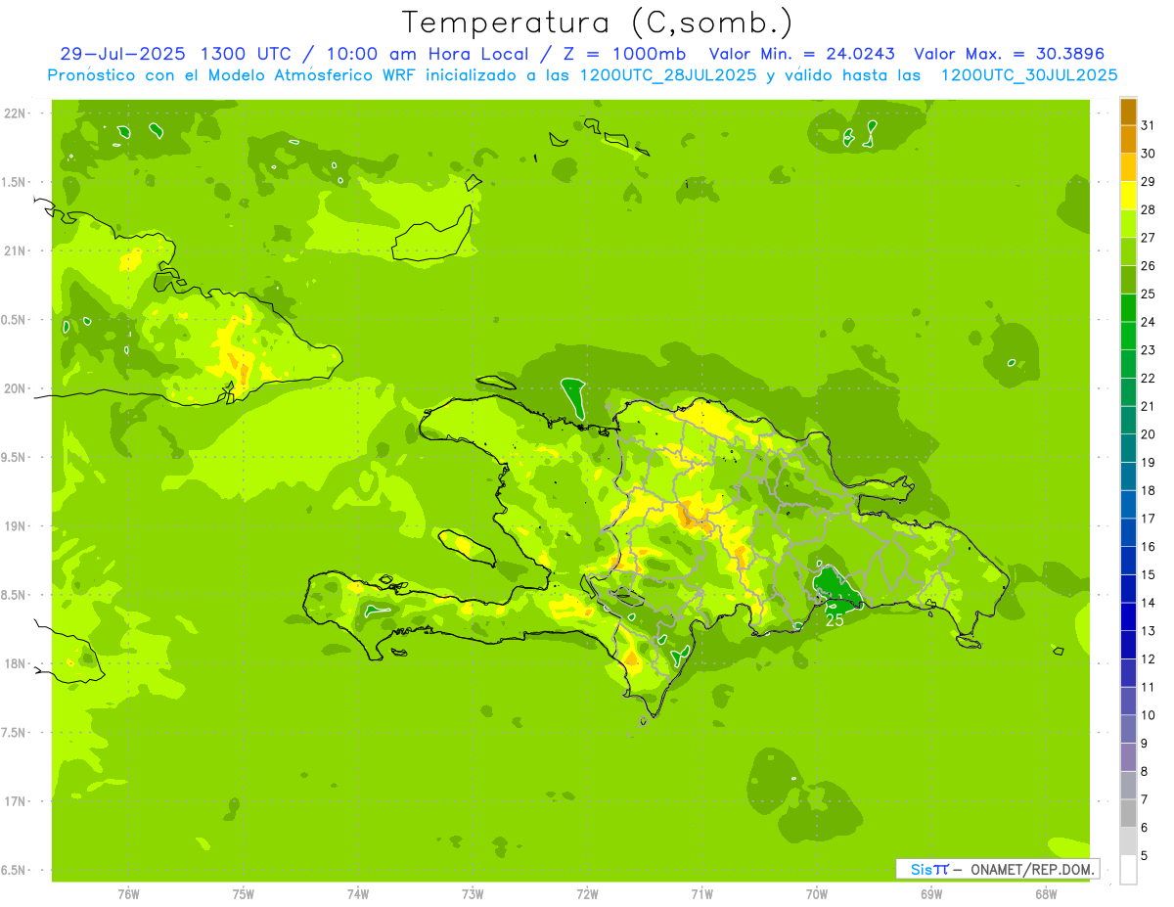Screen dimensions: 1174x907
Task: Pick the dark blue swatch between legend values 13 and 14
Action: tap(1128, 616)
